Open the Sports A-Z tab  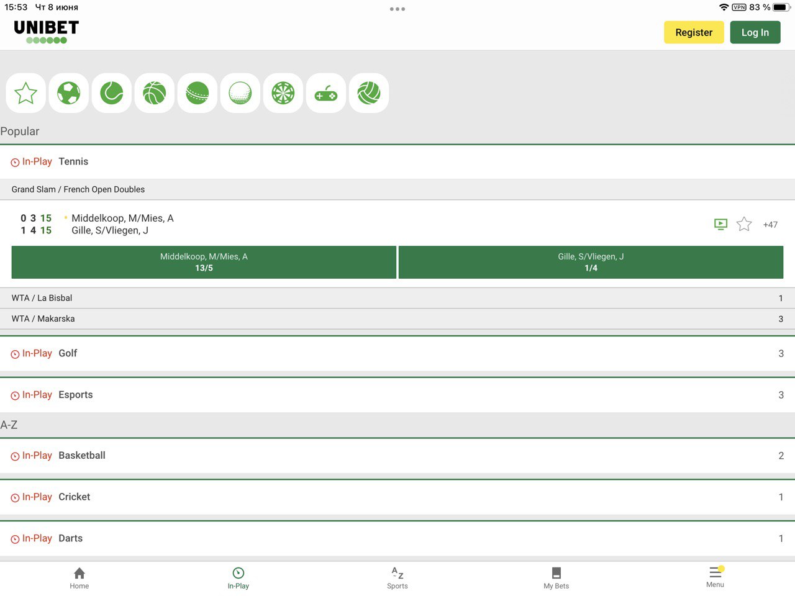(x=397, y=578)
